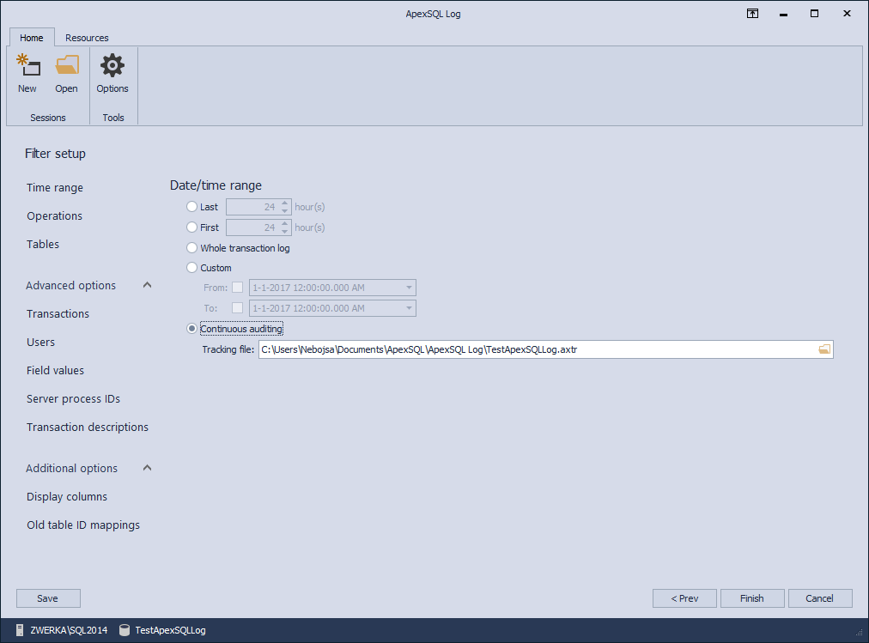Open the Field values filter page
869x643 pixels.
coord(56,371)
